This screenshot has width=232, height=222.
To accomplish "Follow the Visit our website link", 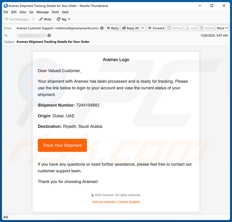I will (x=103, y=202).
